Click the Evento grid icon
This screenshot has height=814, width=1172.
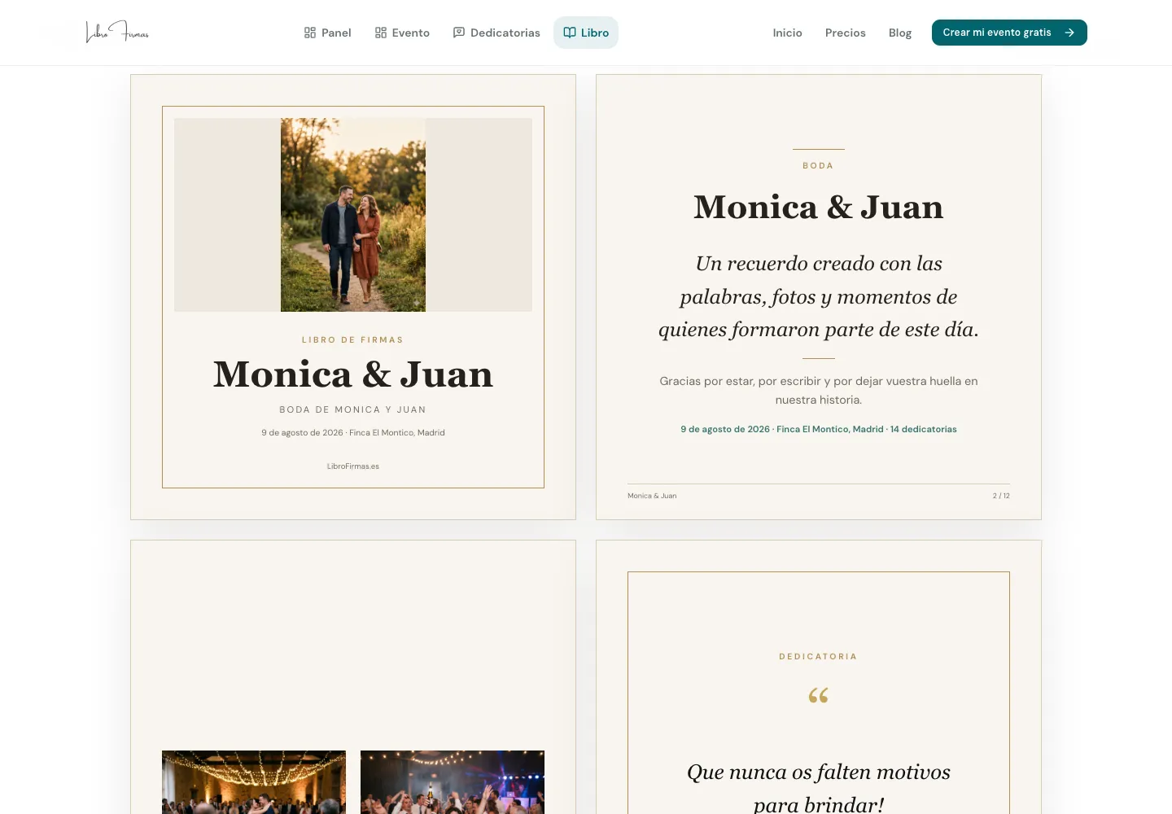tap(381, 33)
